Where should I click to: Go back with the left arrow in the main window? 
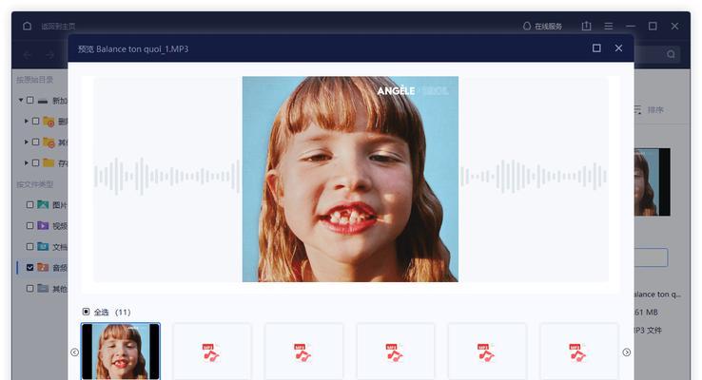click(x=28, y=54)
